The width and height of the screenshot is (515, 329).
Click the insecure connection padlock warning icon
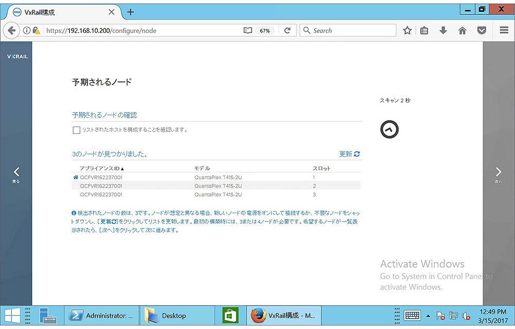(x=36, y=30)
